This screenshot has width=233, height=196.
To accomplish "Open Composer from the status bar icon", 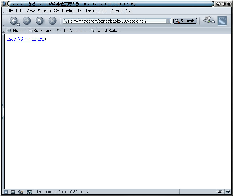I will [x=21, y=192].
